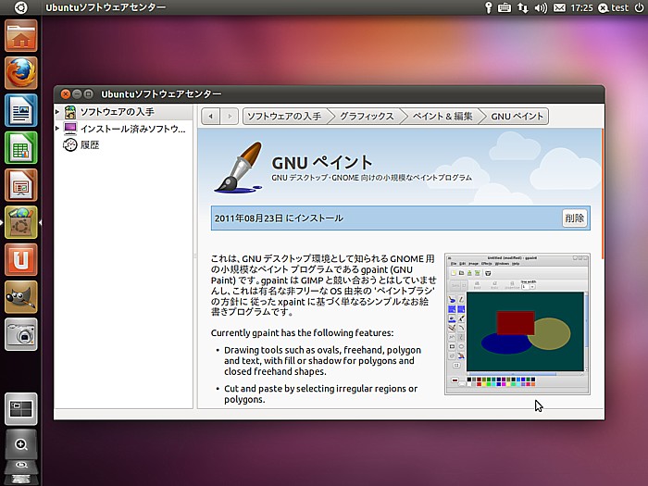Click the 削除 remove button

[x=575, y=218]
